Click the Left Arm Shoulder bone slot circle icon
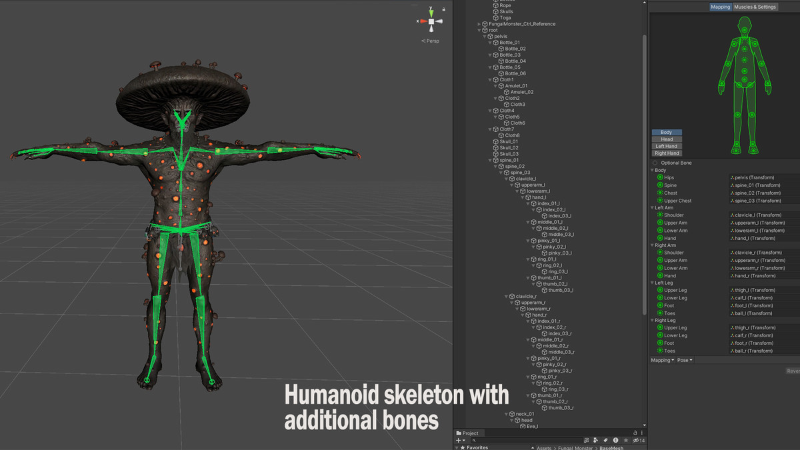800x450 pixels. click(660, 215)
